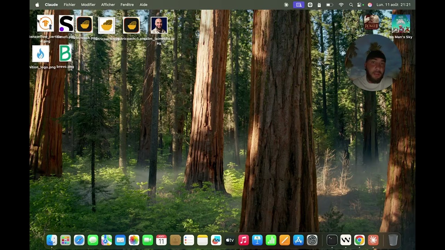Open Terminal from the Dock
445x250 pixels.
tap(332, 240)
